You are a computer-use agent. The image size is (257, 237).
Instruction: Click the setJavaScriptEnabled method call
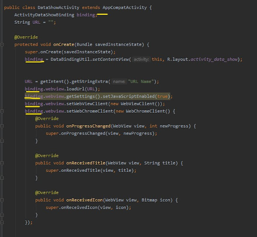[x=131, y=96]
